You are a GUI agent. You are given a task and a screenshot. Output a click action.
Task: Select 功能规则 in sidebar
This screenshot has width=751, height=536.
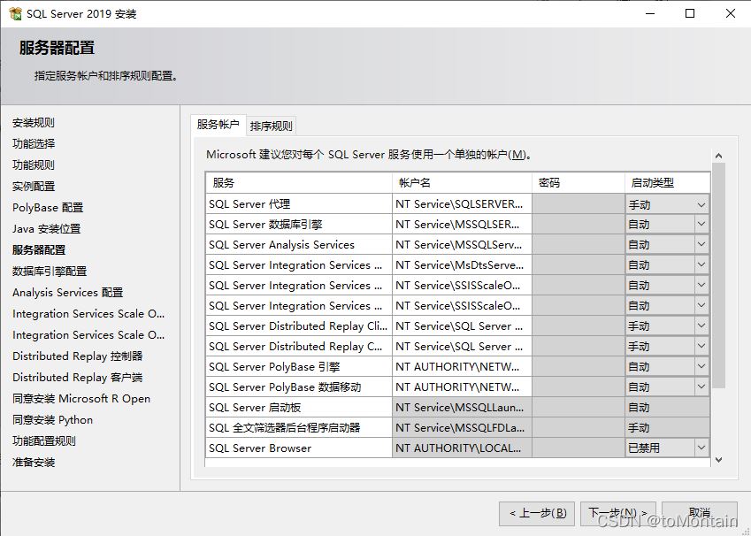(x=34, y=165)
